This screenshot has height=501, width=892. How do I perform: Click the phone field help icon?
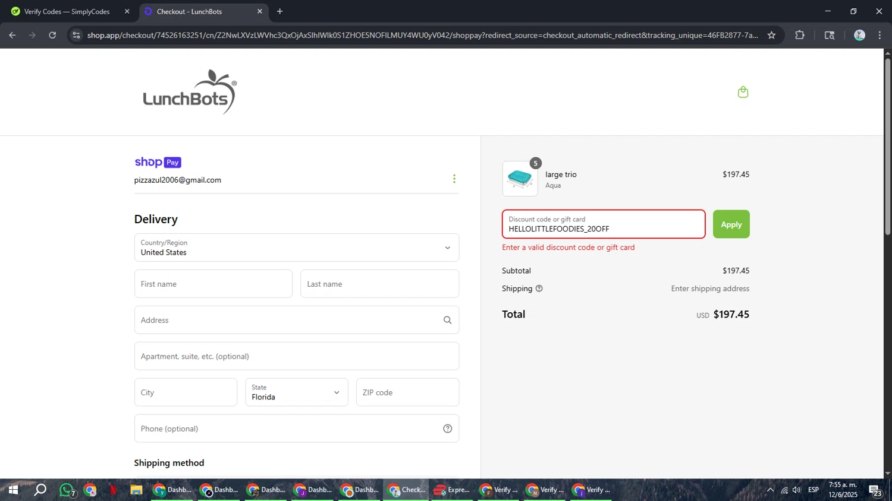click(447, 429)
